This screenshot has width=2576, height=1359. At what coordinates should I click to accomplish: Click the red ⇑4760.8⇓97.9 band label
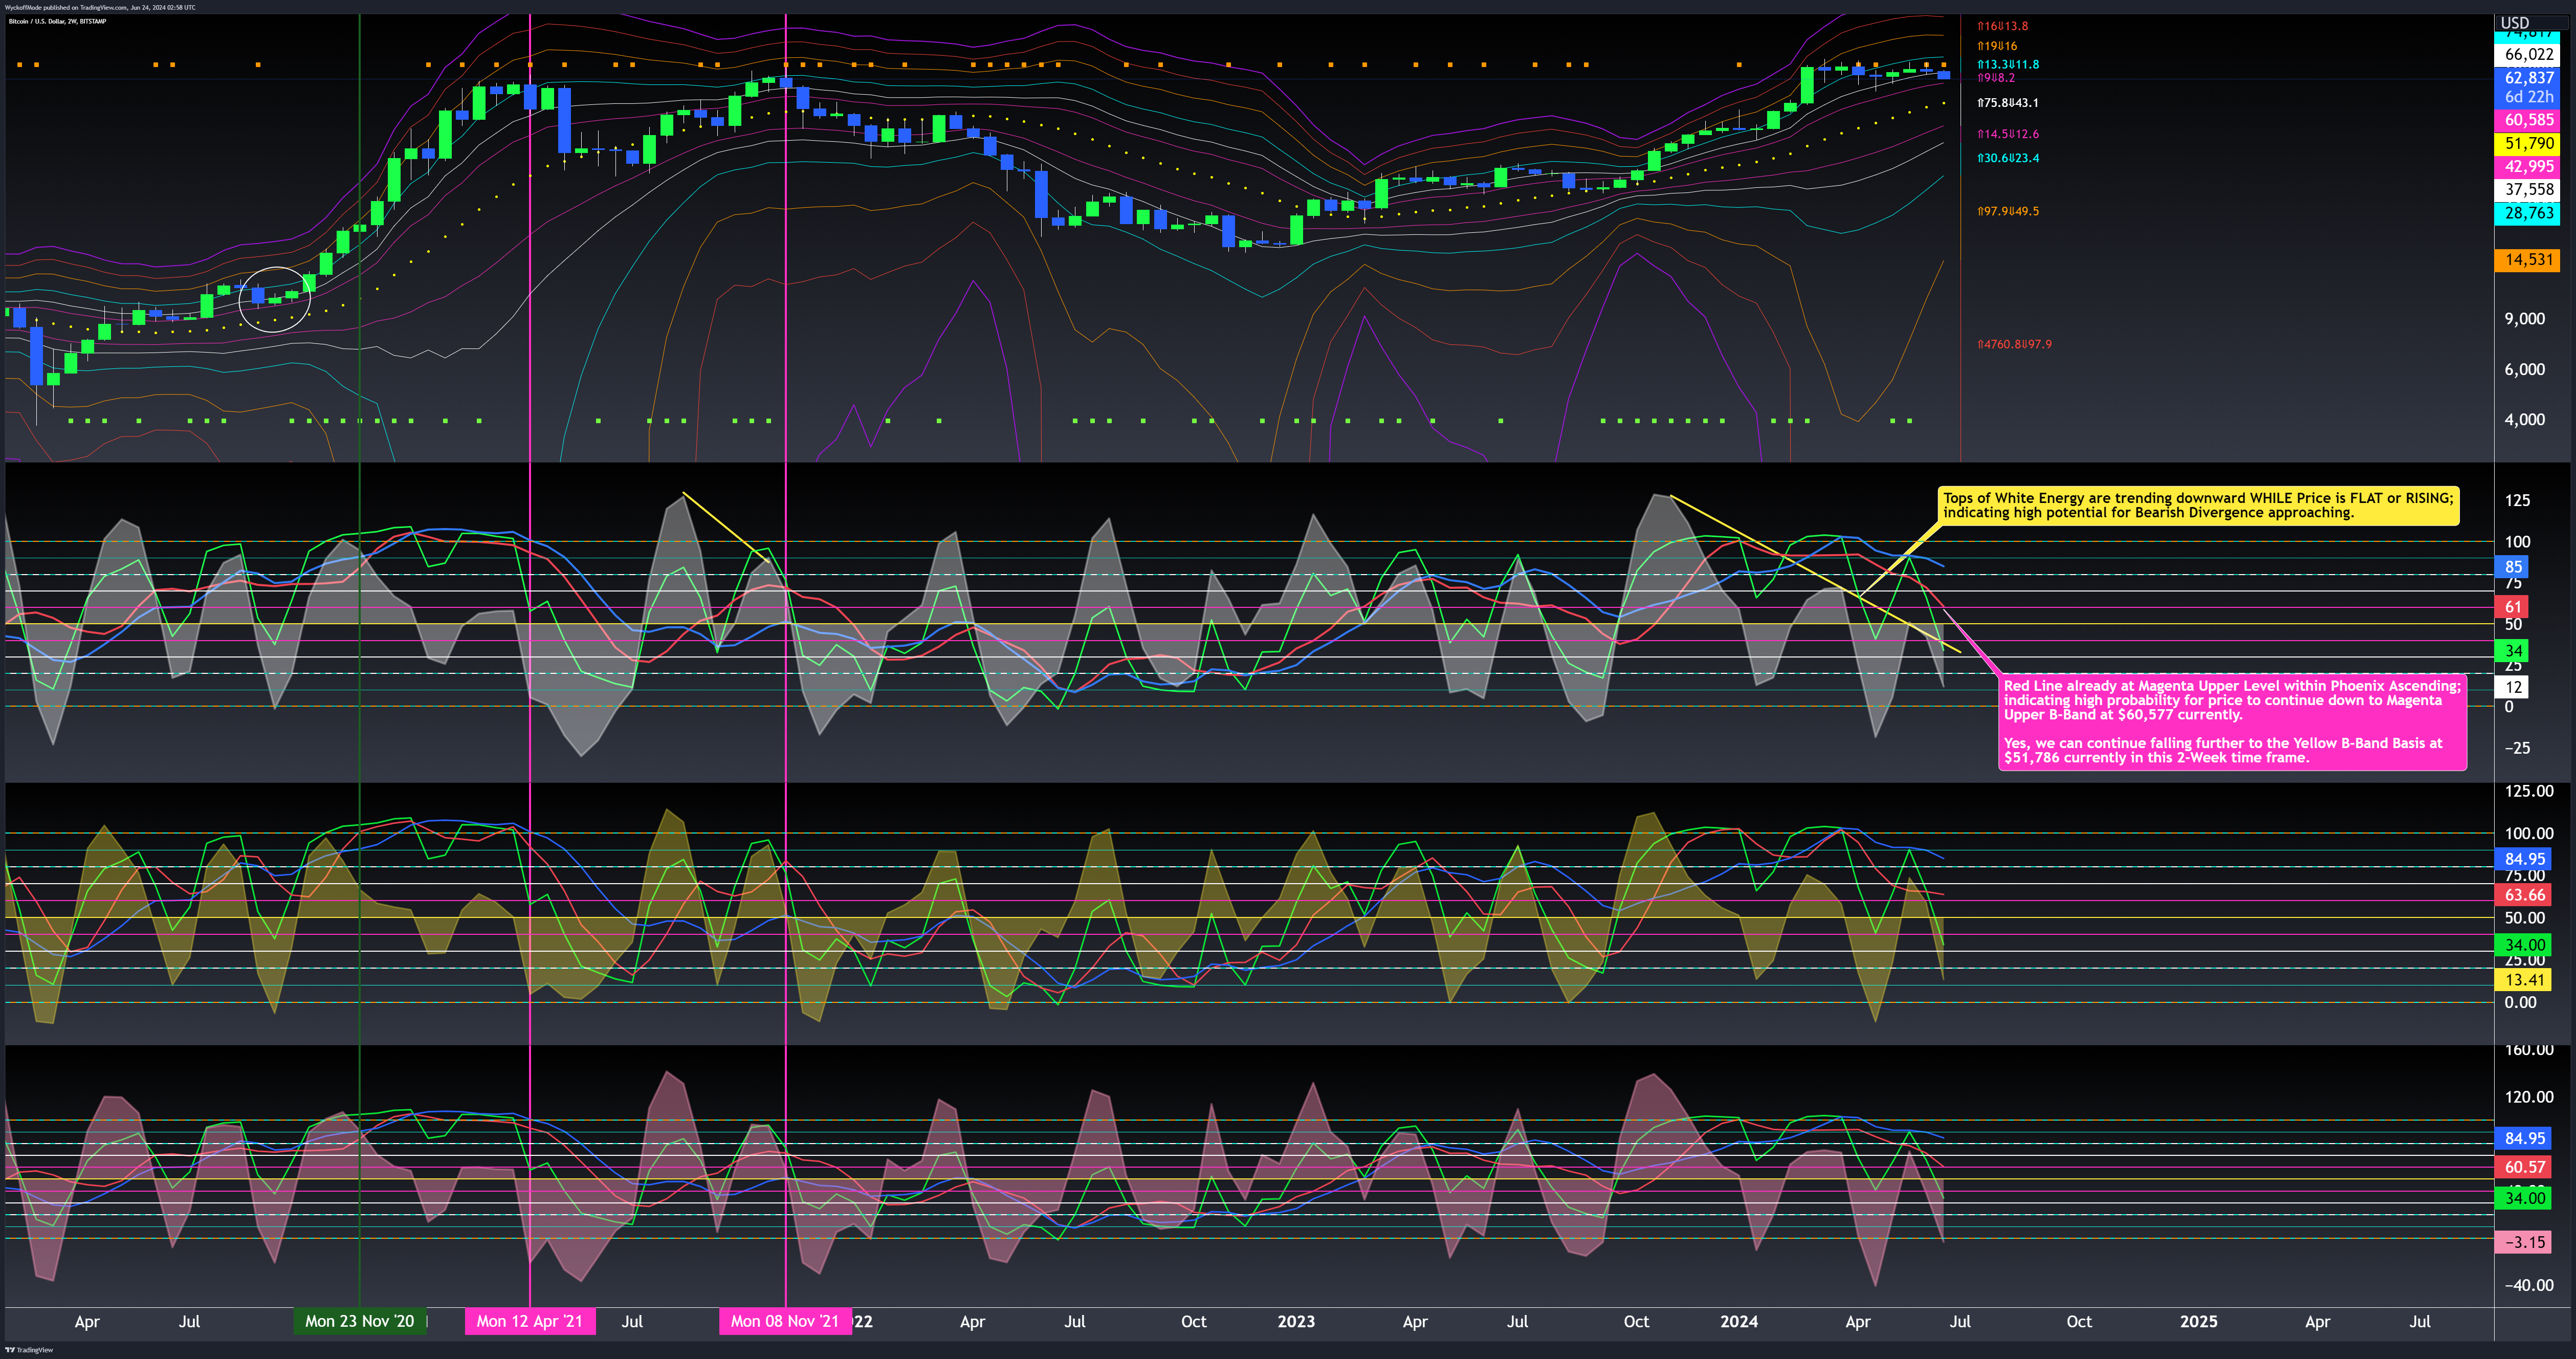(2014, 344)
